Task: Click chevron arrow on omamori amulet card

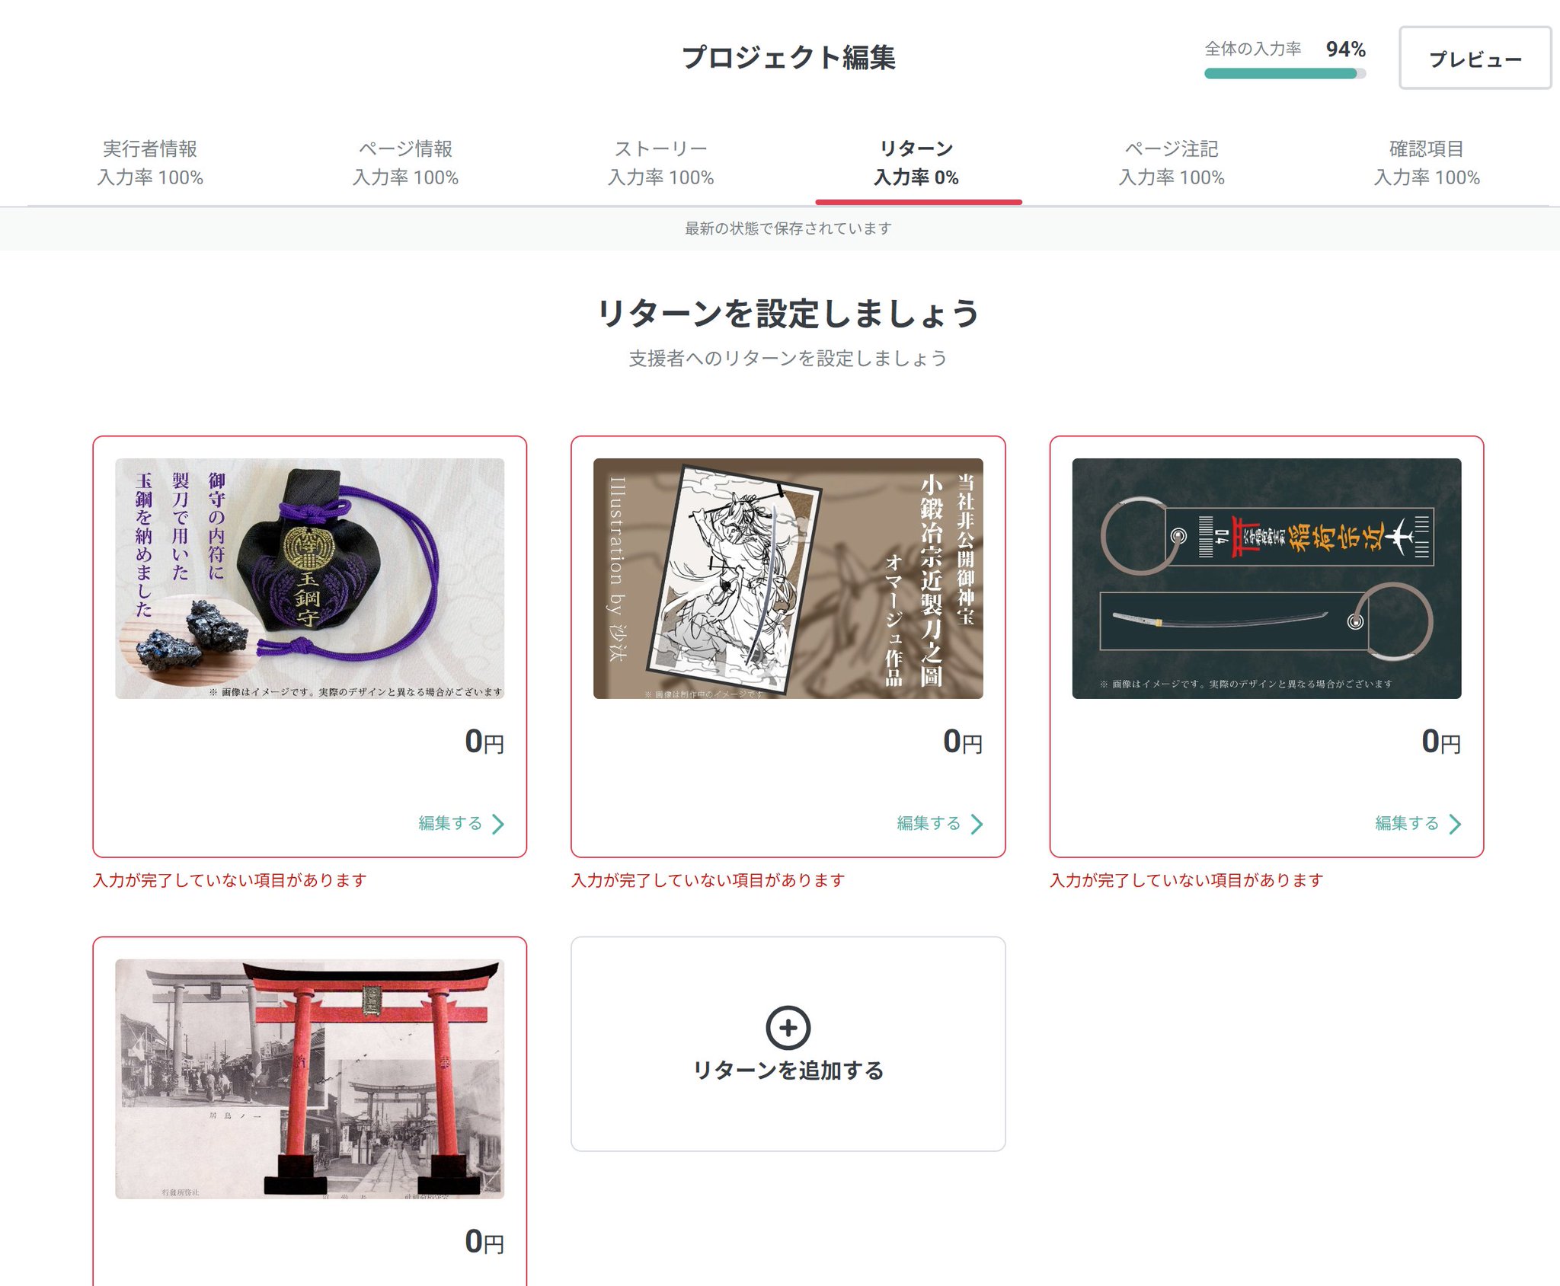Action: coord(498,824)
